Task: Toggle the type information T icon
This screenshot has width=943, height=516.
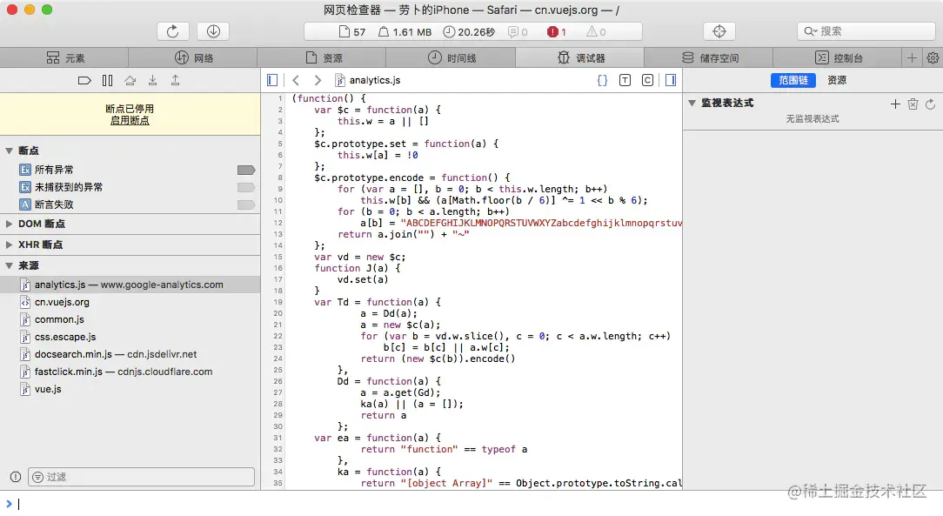Action: click(x=625, y=80)
